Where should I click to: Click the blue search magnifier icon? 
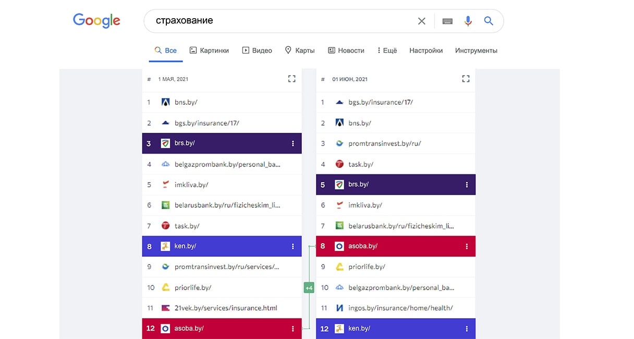click(489, 21)
